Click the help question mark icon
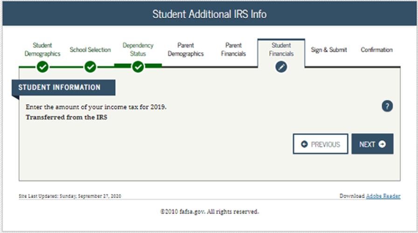 click(387, 107)
